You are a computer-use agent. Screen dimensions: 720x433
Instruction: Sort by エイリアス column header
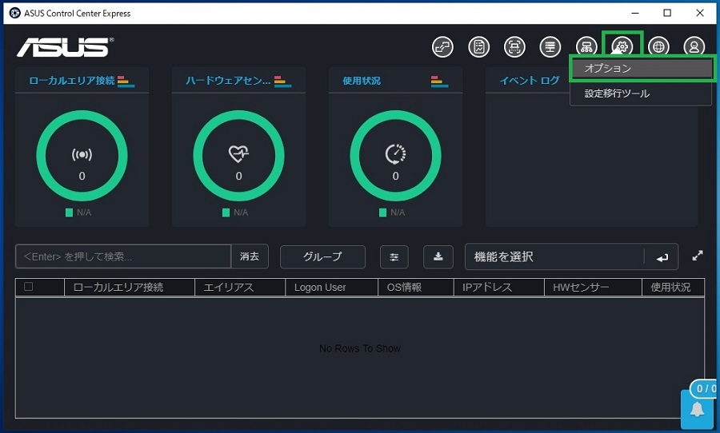(x=240, y=287)
